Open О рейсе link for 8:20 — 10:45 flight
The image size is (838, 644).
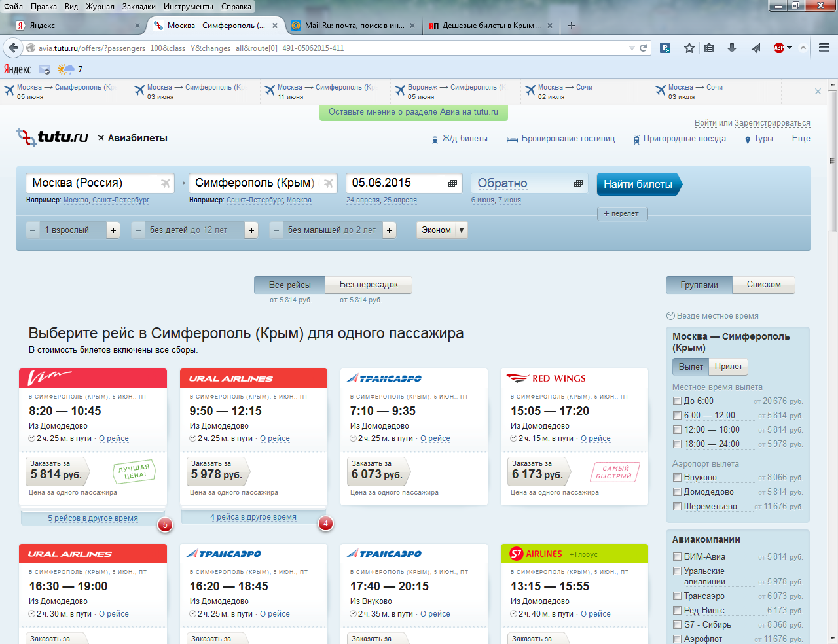114,438
